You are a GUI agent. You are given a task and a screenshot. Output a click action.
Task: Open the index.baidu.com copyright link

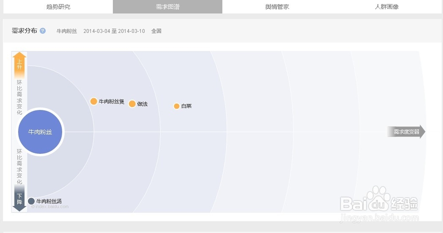[50, 207]
